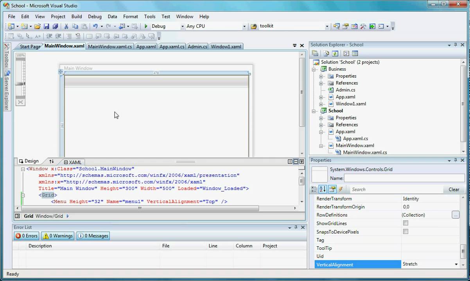Expand Window1.xaml in Solution Explorer
The image size is (470, 281).
[x=321, y=104]
